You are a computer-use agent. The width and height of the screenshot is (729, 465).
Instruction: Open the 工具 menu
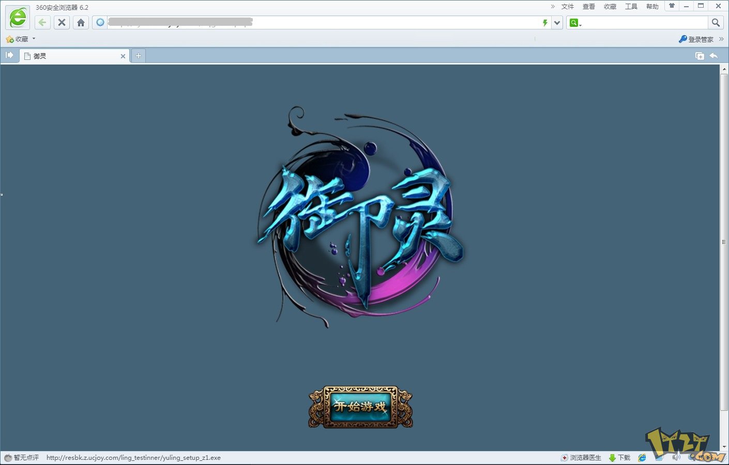631,7
